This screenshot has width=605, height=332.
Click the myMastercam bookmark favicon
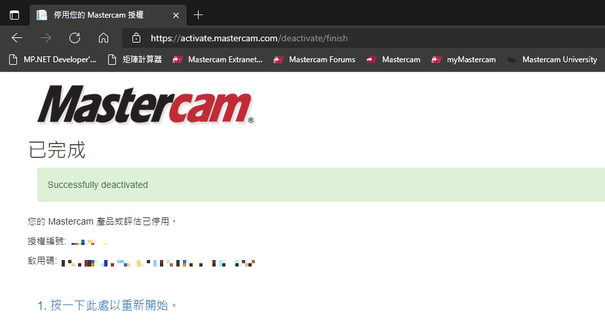coord(437,60)
